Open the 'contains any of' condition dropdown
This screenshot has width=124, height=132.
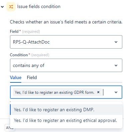(x=66, y=65)
